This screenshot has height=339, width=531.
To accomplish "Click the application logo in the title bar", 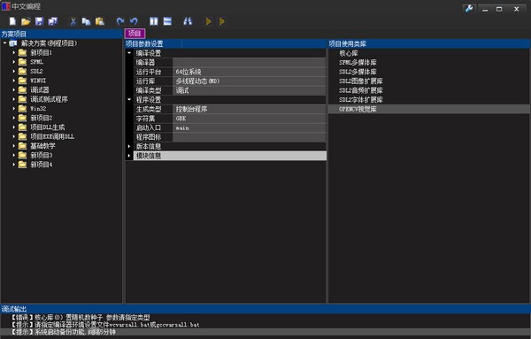I will (6, 6).
